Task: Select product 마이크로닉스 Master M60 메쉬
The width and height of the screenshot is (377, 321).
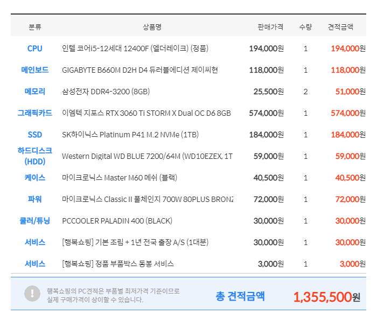Action: coord(120,178)
